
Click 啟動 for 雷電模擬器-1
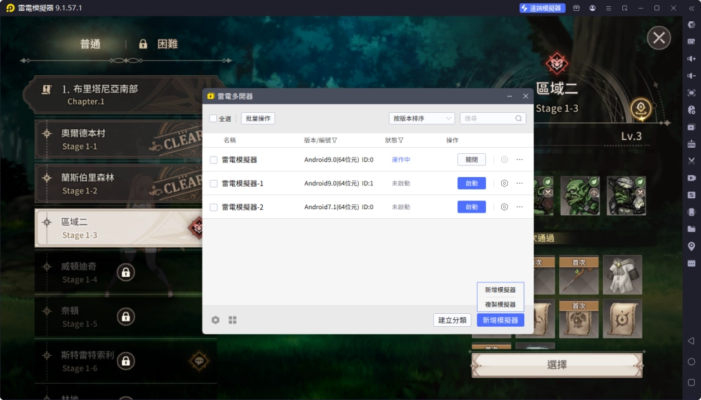click(472, 183)
